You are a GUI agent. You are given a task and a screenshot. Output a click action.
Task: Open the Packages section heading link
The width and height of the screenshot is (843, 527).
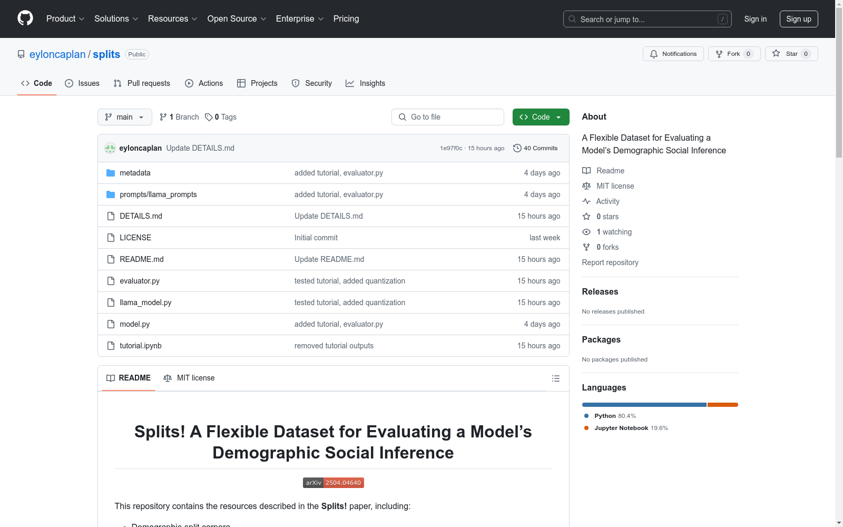(x=601, y=339)
